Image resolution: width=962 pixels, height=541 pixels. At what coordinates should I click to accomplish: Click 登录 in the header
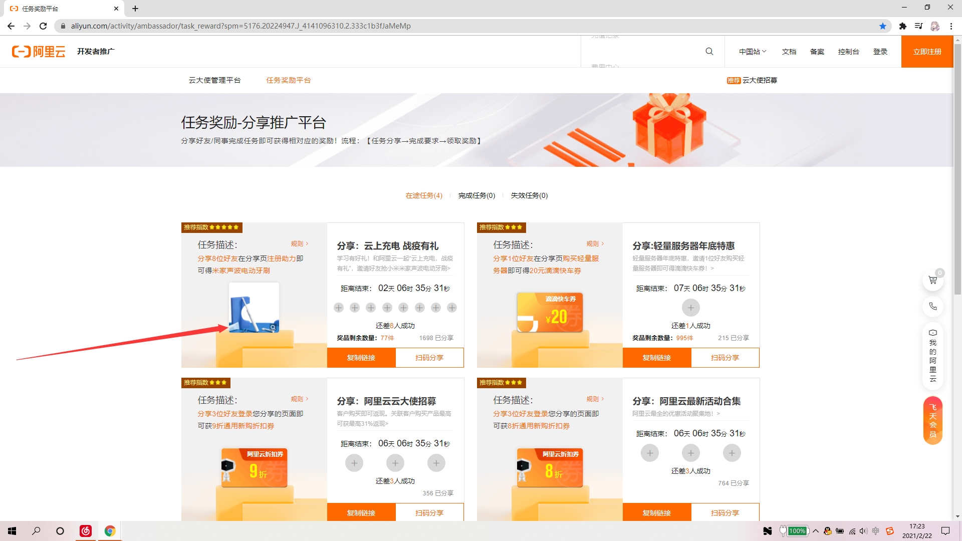coord(880,52)
